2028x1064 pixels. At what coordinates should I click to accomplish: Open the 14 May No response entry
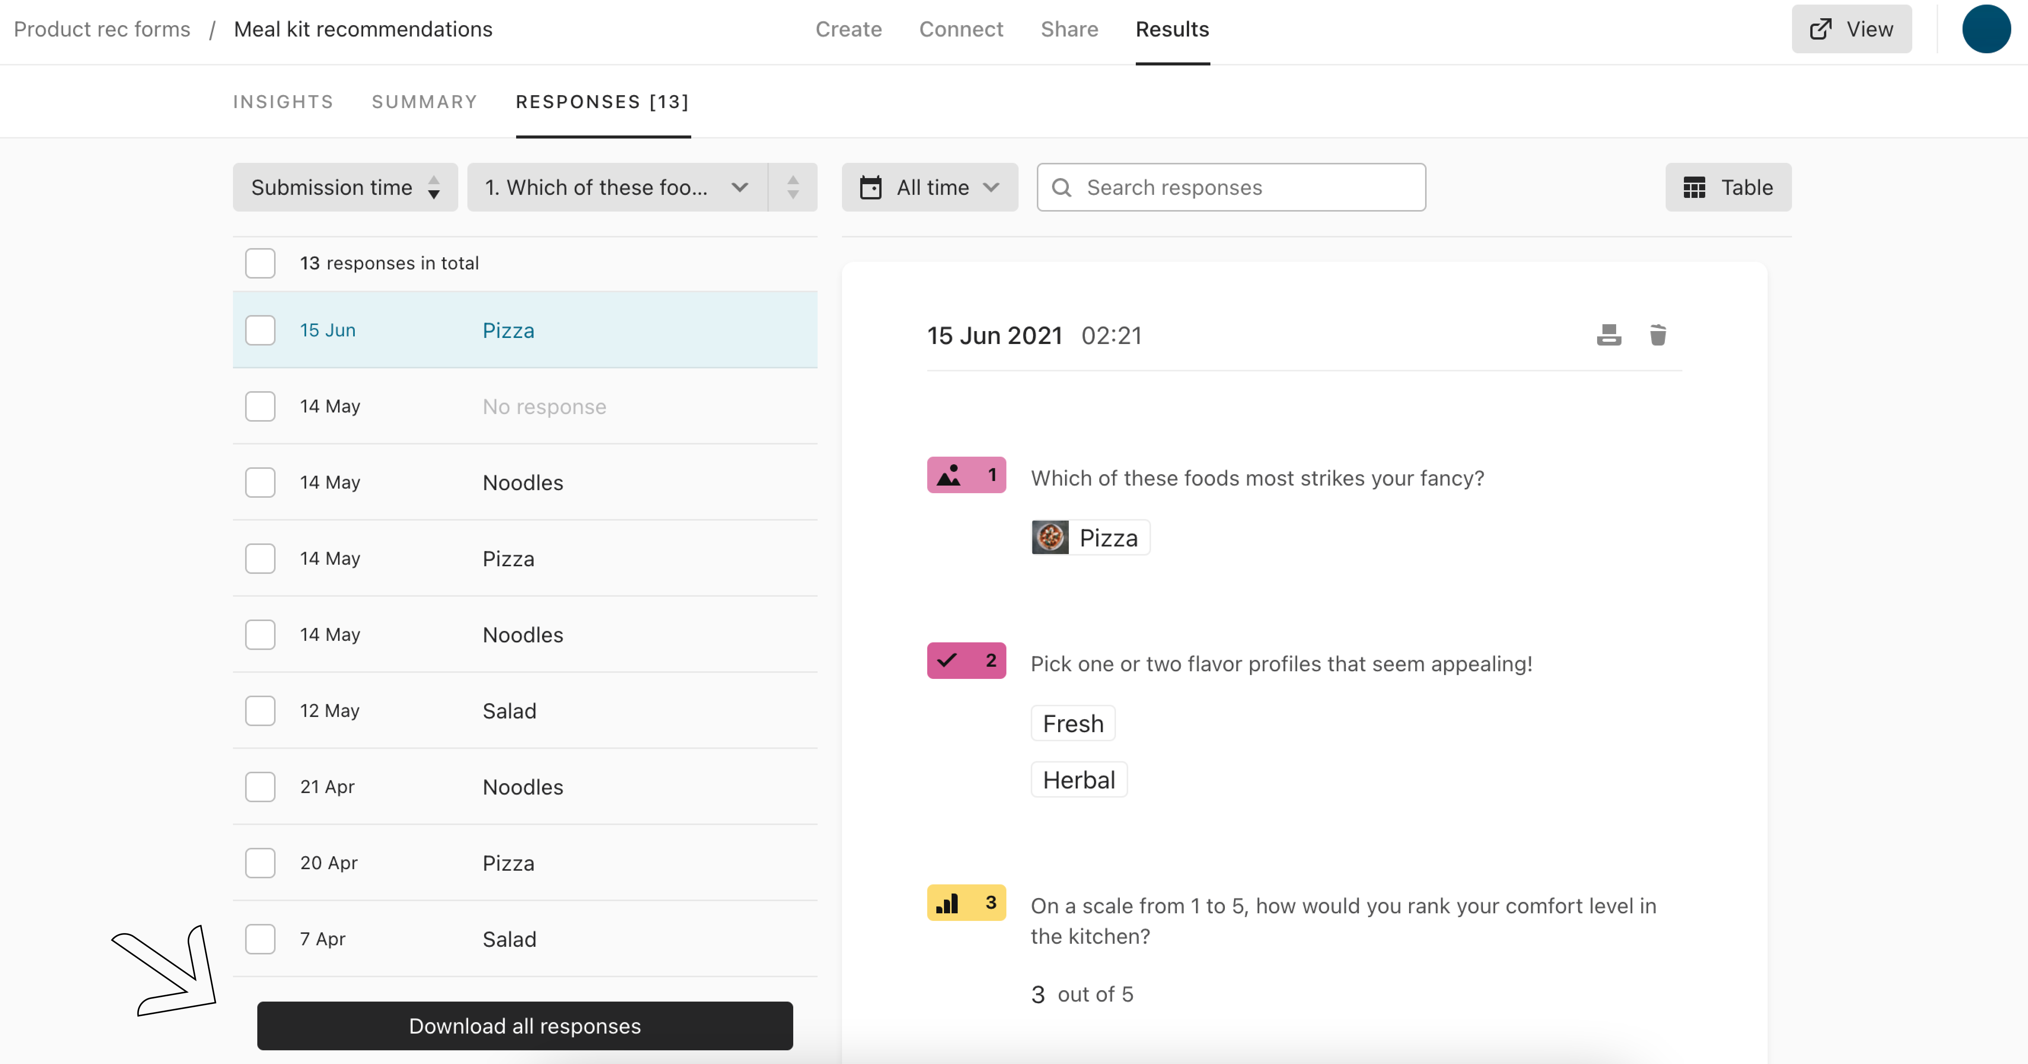click(x=525, y=407)
